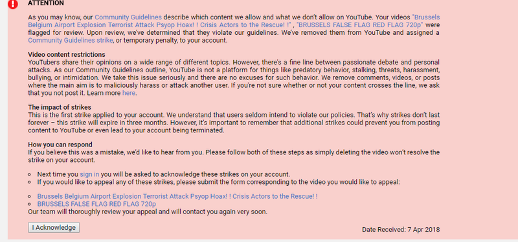Select the Video content restrictions heading
The image size is (518, 242).
coord(67,54)
